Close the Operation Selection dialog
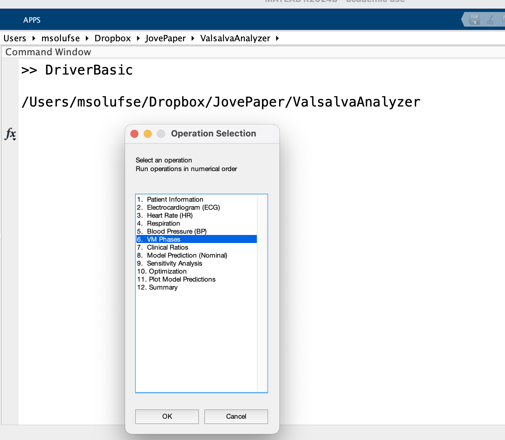The height and width of the screenshot is (440, 505). tap(134, 134)
